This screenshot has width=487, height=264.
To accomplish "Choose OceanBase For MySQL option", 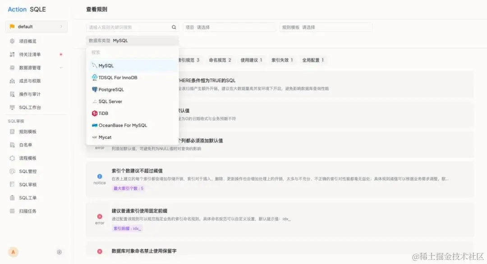I will coord(132,125).
